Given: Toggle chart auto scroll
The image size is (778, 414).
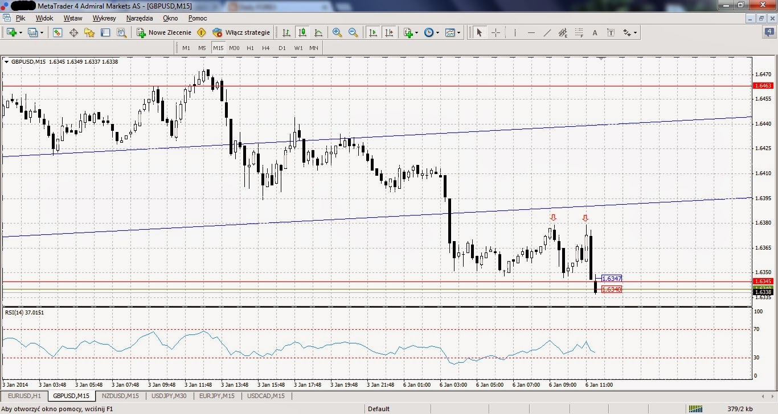Looking at the screenshot, I should point(373,32).
